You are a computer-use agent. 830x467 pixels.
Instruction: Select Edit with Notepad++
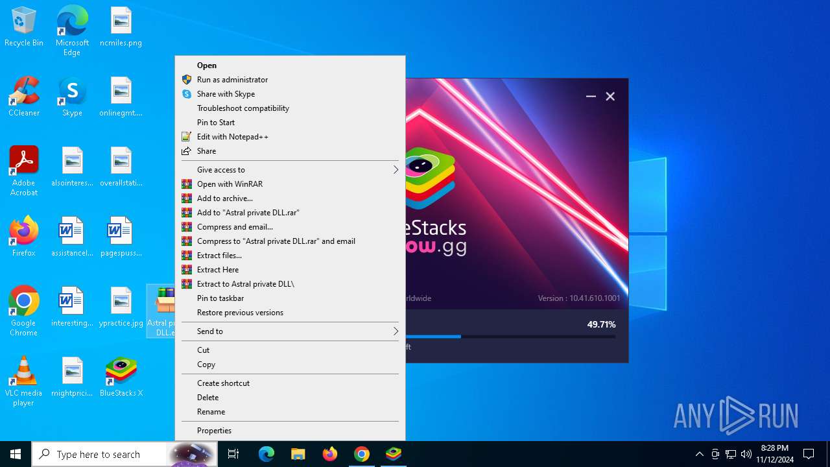click(x=290, y=137)
